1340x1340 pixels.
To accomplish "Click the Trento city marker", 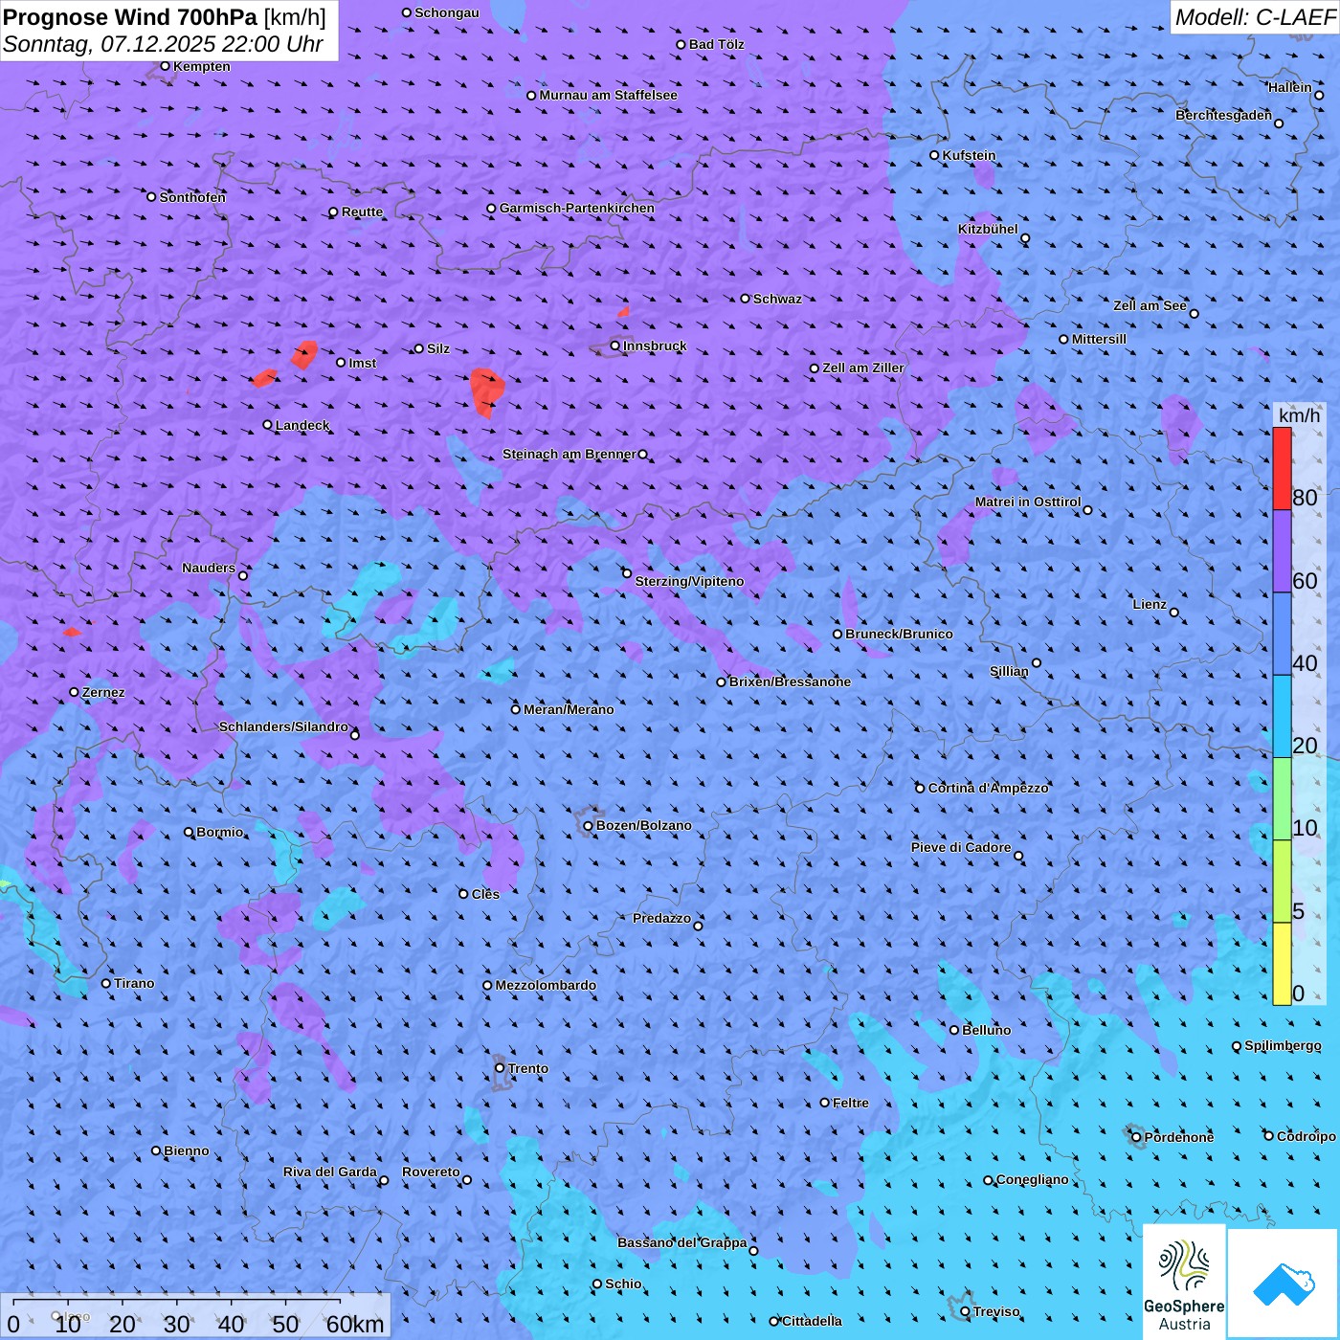I will pyautogui.click(x=500, y=1068).
